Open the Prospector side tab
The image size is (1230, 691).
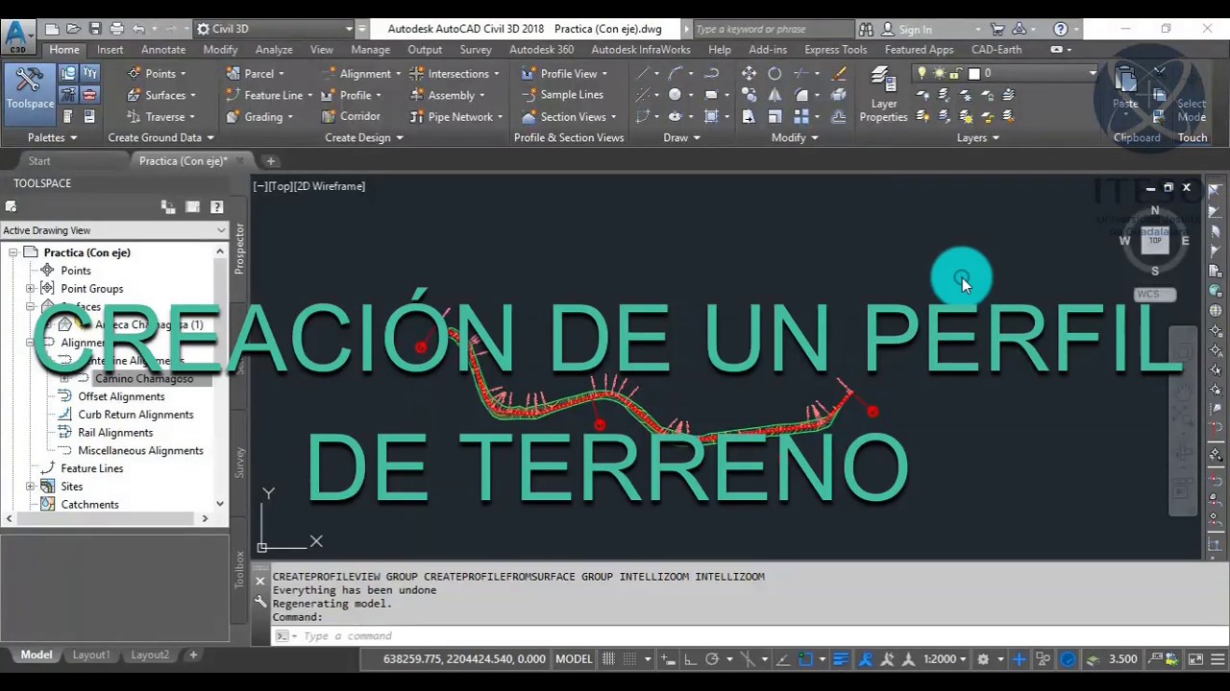coord(239,248)
